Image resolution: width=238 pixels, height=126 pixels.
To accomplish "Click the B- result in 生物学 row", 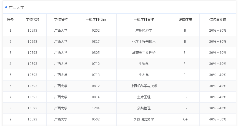I will [x=185, y=64].
